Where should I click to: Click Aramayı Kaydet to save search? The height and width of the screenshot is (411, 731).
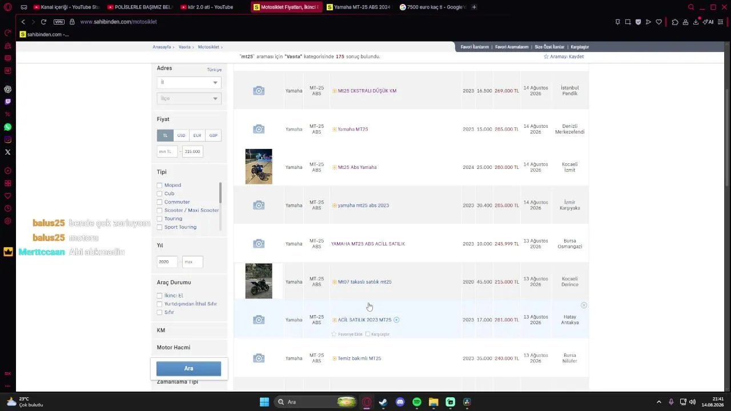pos(567,57)
